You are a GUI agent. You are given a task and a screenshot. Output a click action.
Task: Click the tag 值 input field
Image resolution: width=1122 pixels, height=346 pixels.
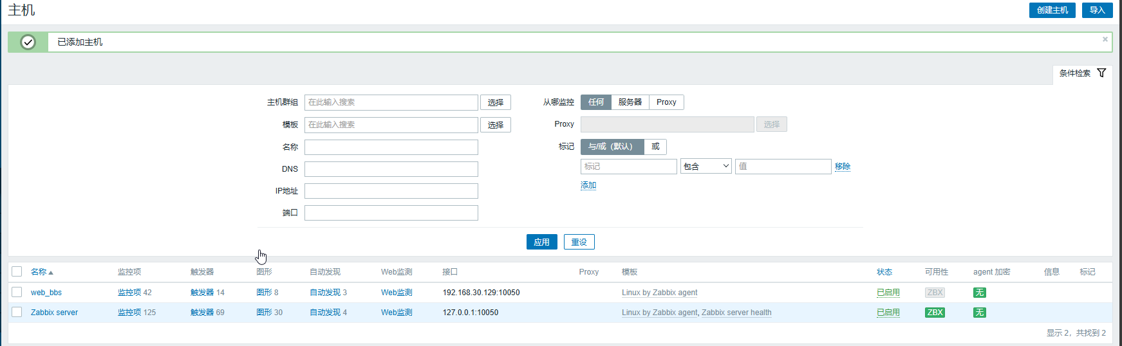tap(783, 167)
